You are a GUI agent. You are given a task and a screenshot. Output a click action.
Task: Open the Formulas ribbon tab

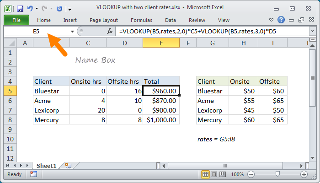click(141, 20)
